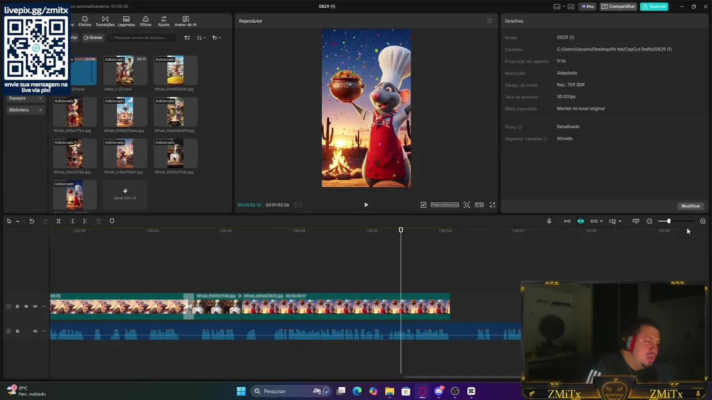
Task: Start voiceover recording with microphone icon
Action: pos(549,221)
